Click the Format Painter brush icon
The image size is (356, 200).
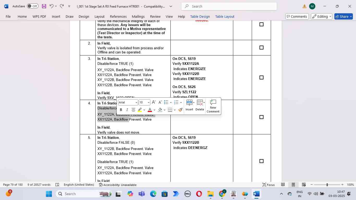[x=180, y=110]
